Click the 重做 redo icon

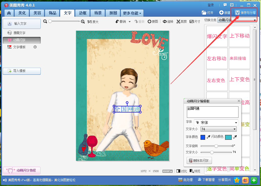coord(136,22)
